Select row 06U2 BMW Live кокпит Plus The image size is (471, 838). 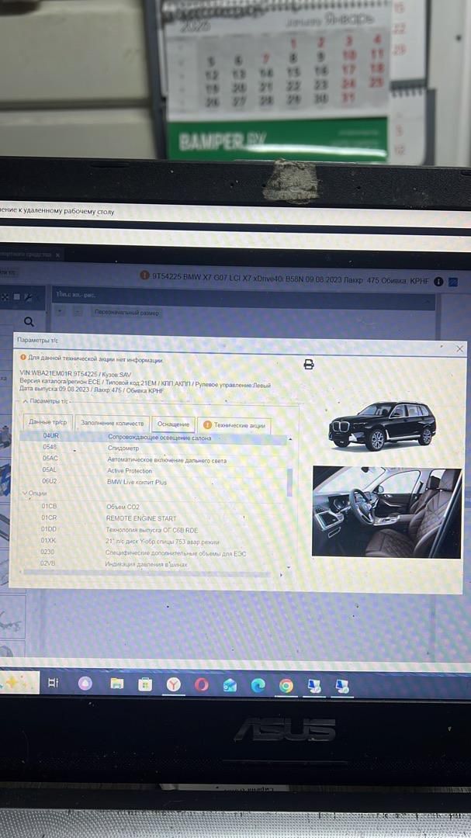(153, 482)
